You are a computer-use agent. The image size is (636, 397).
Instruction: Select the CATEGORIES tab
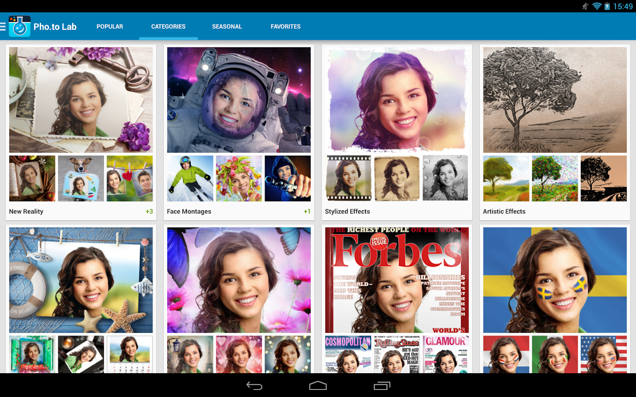tap(168, 26)
